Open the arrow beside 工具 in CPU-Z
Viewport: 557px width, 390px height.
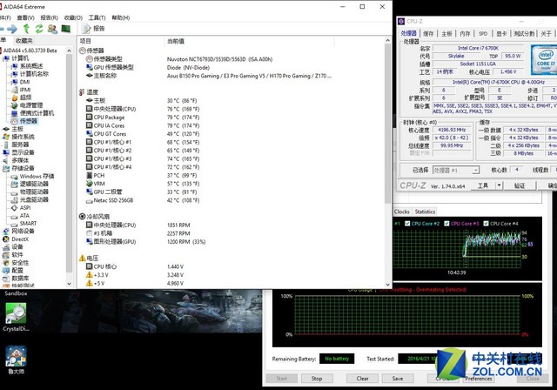coord(499,185)
